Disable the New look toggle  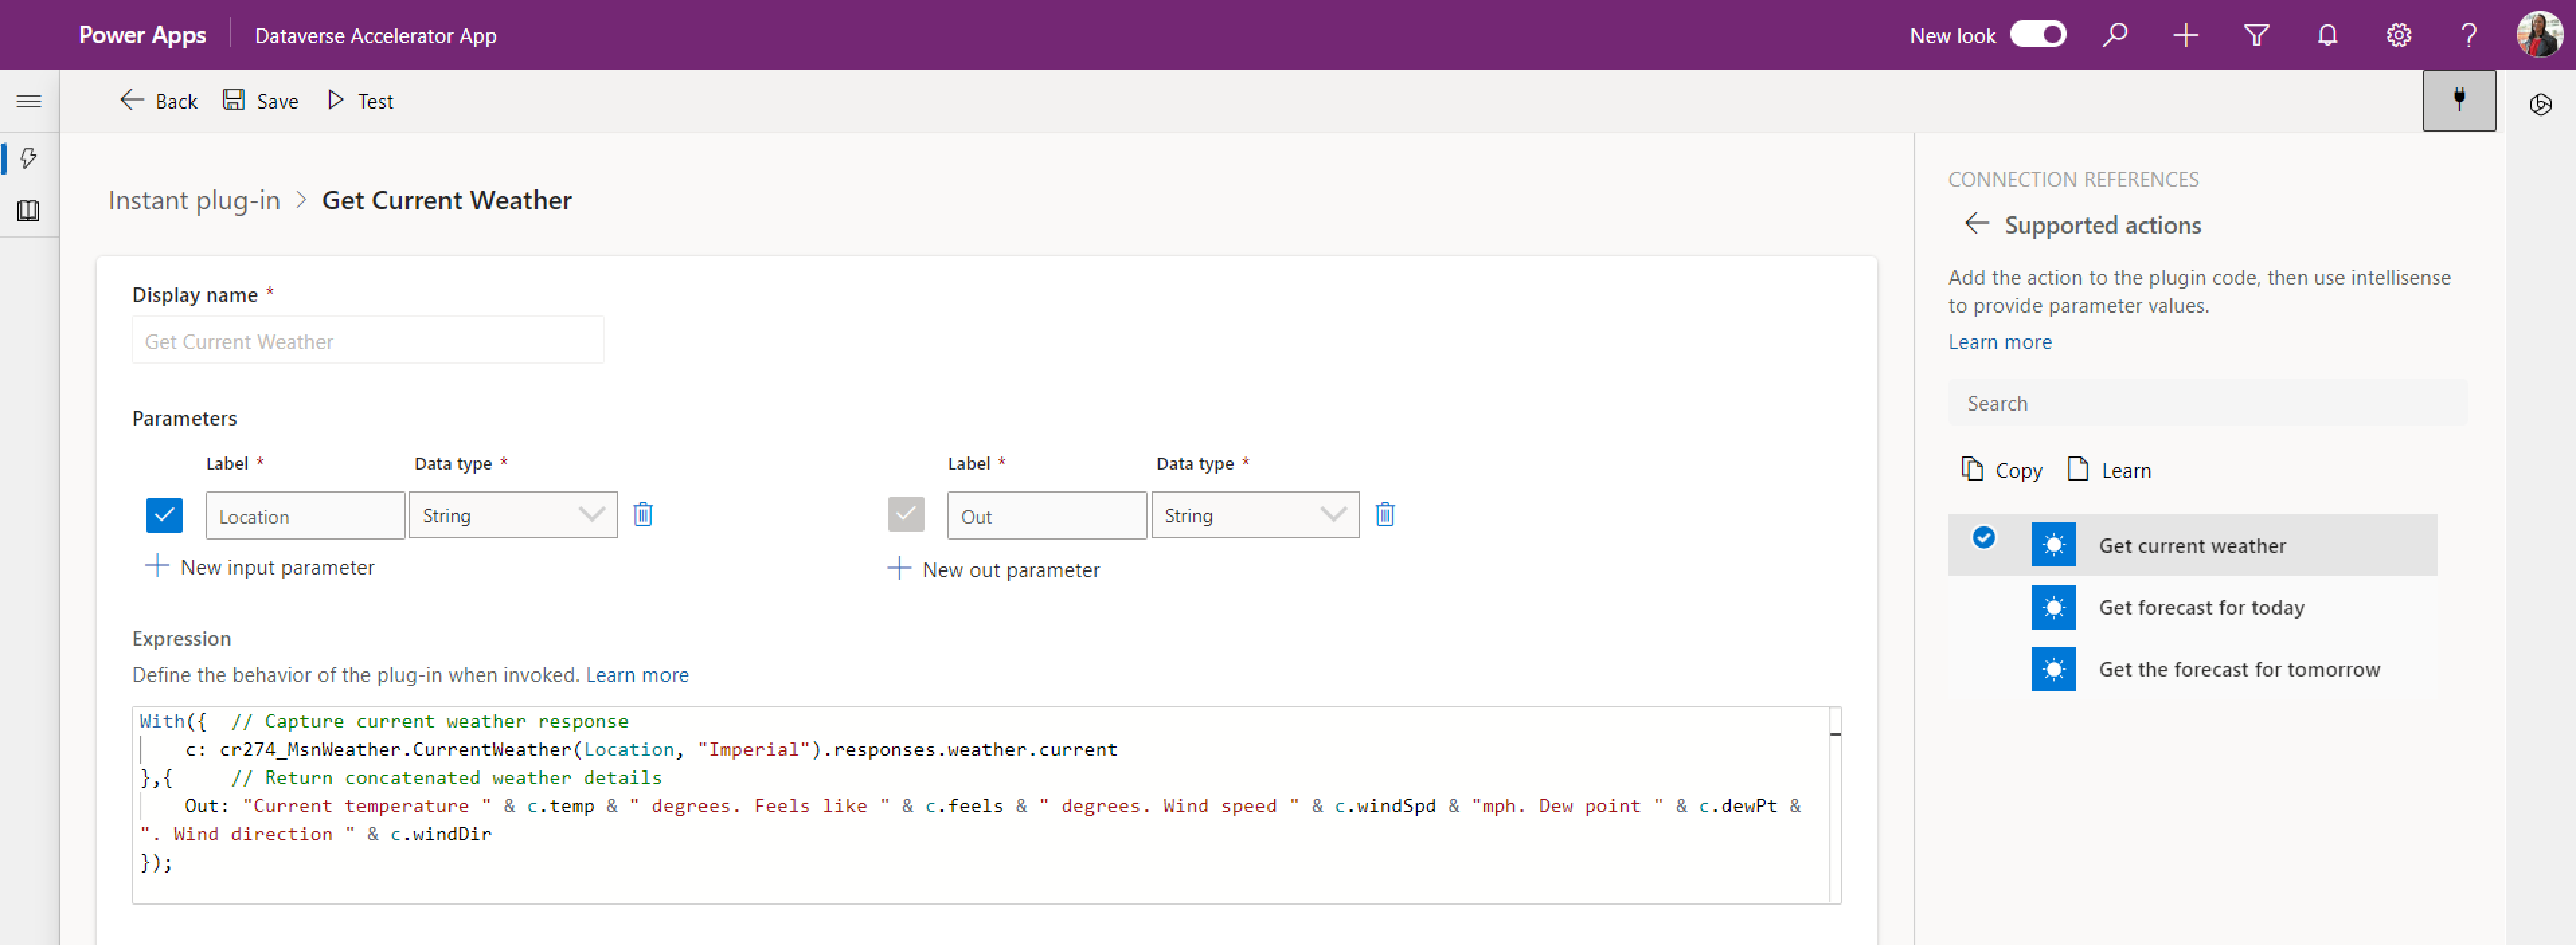[x=2039, y=33]
